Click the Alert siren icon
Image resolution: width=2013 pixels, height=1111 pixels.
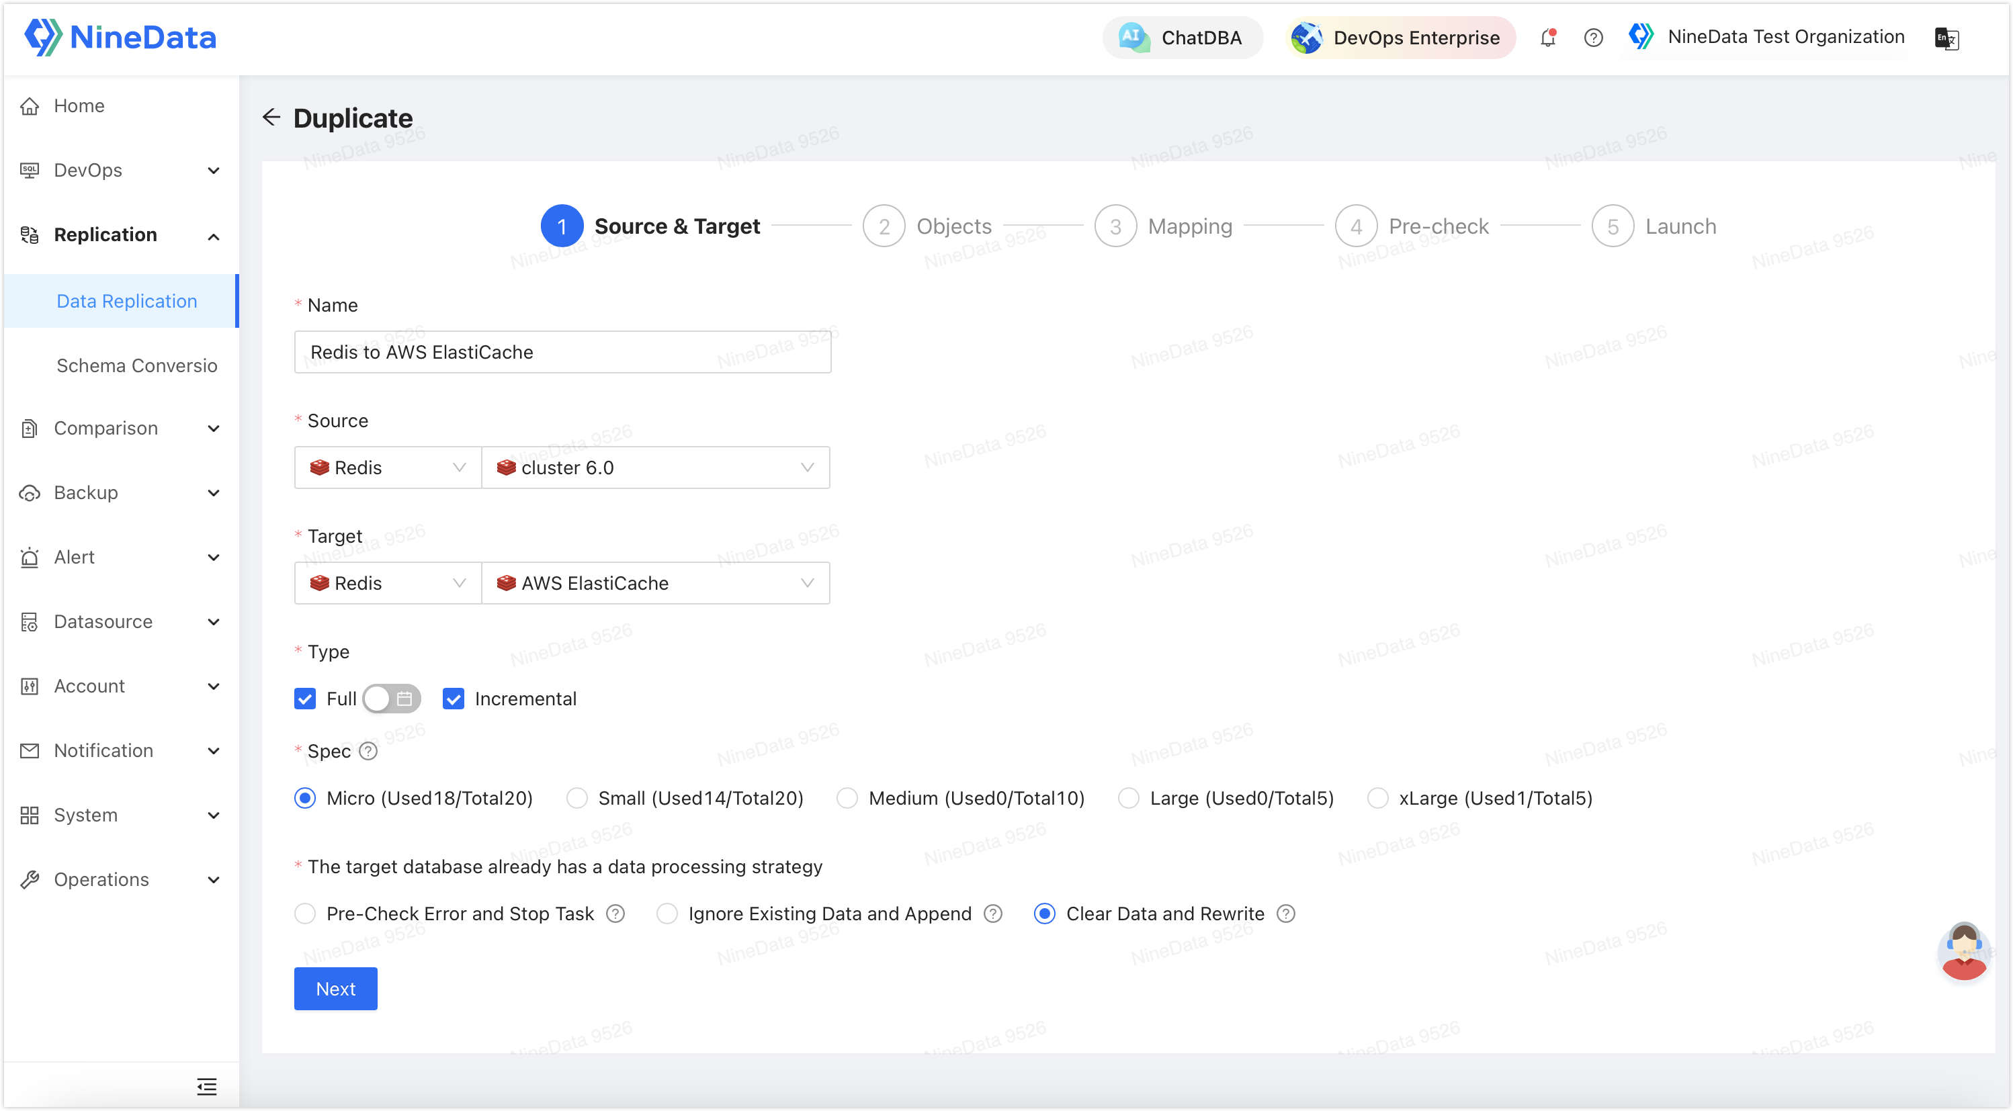coord(30,557)
